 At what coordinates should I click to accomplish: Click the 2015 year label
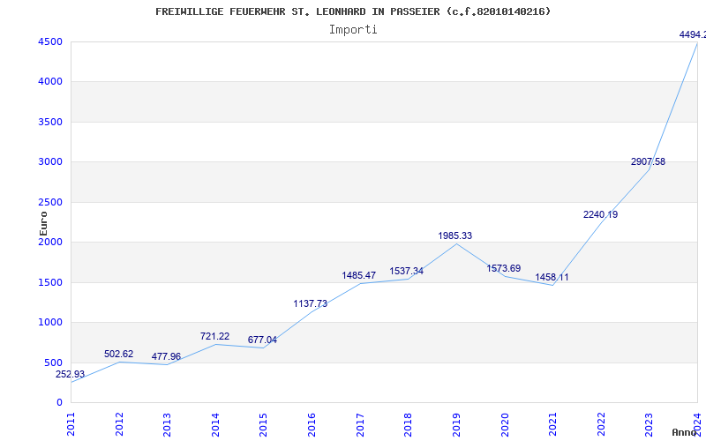(x=263, y=425)
